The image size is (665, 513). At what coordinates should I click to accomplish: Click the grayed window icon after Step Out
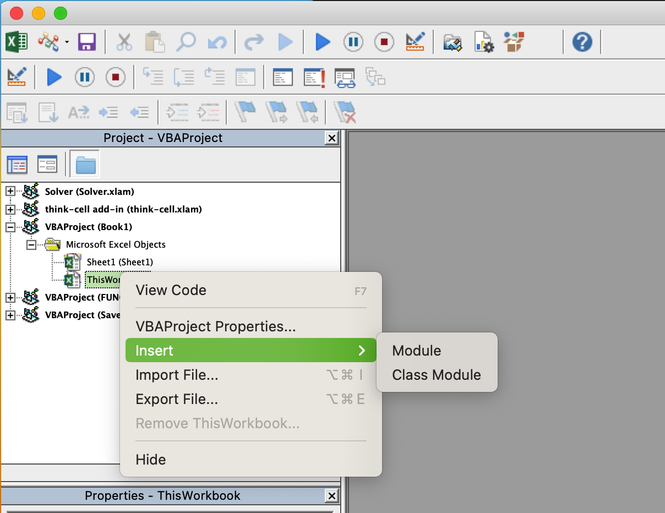tap(246, 77)
